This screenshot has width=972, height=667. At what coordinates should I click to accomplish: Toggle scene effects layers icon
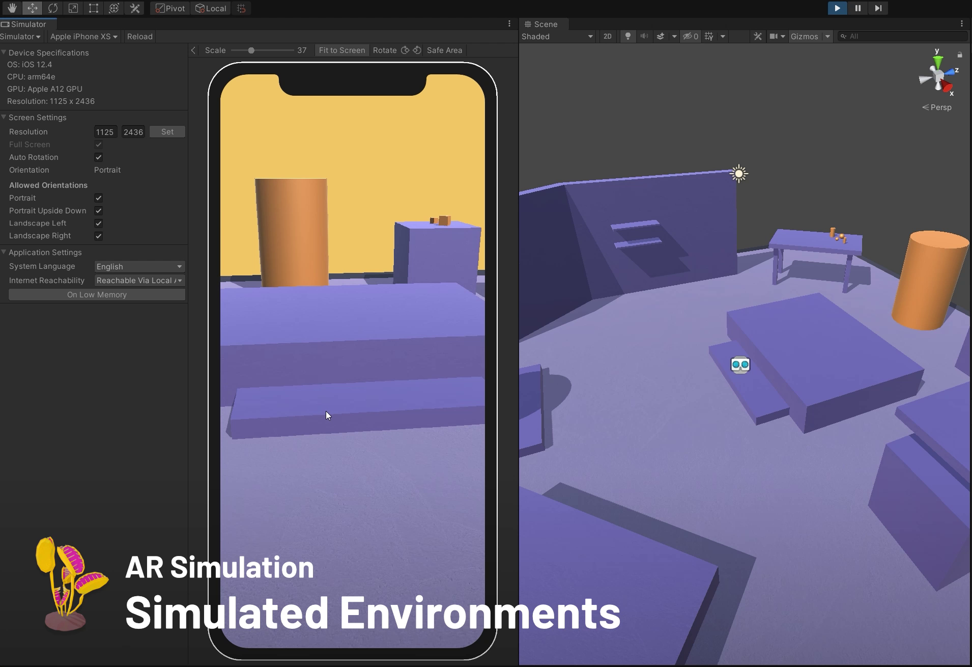[661, 36]
